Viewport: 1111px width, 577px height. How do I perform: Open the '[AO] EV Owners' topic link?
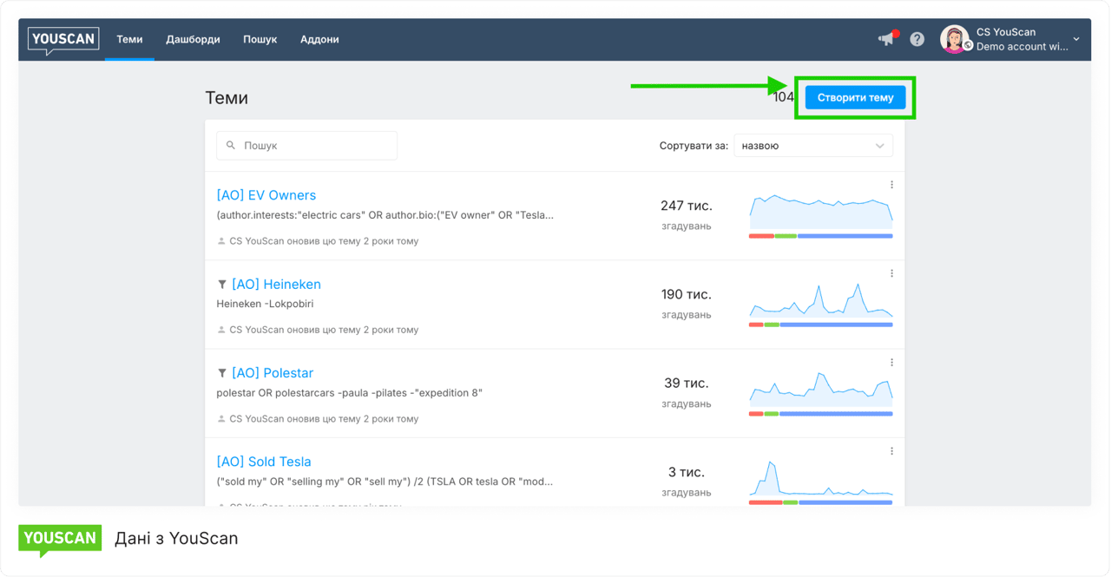click(x=266, y=195)
